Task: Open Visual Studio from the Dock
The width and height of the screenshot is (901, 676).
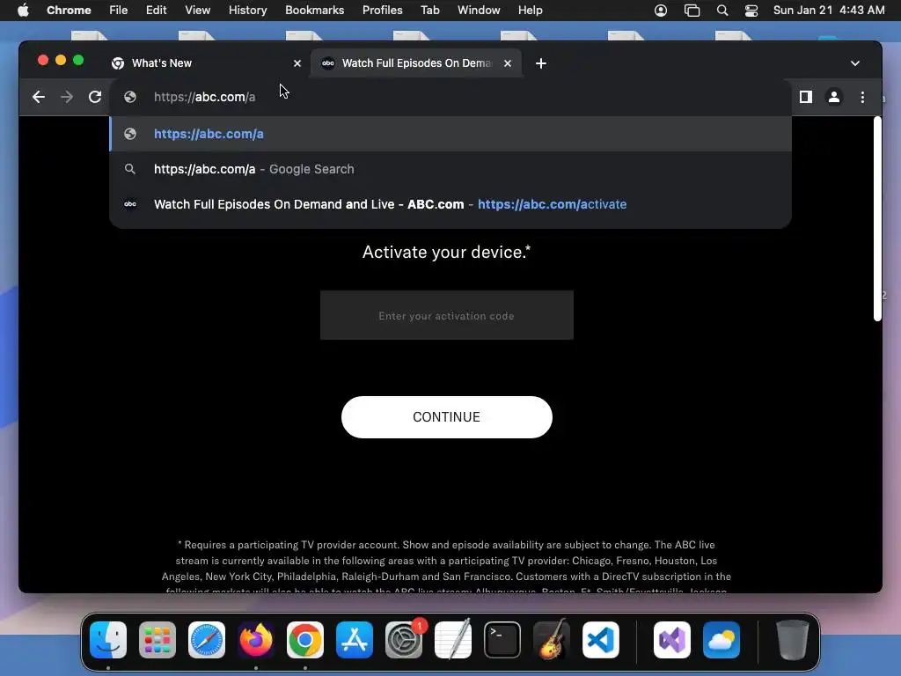Action: point(671,640)
